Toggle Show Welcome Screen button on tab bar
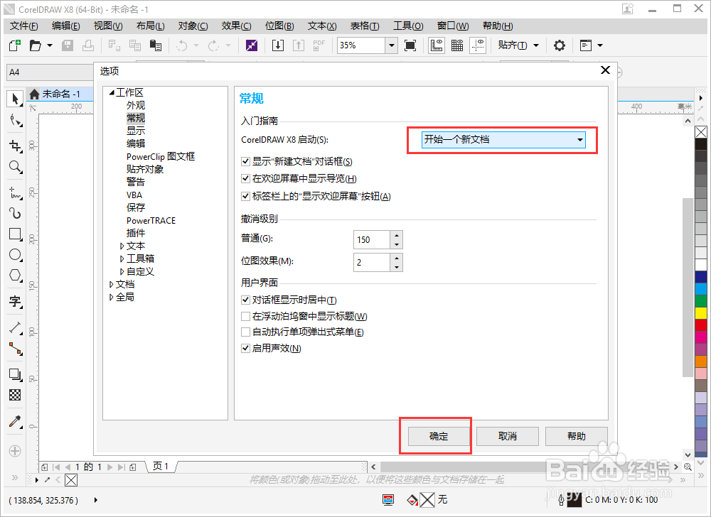 tap(245, 197)
